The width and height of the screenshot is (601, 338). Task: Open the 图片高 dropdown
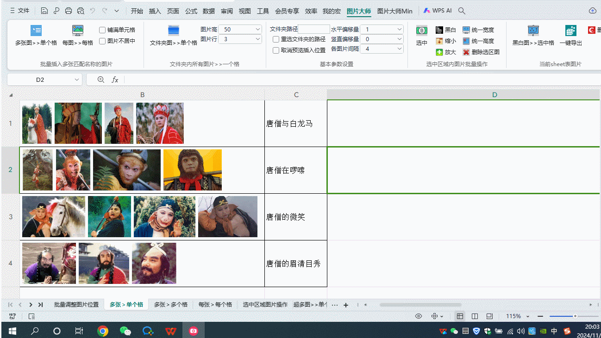click(x=258, y=29)
